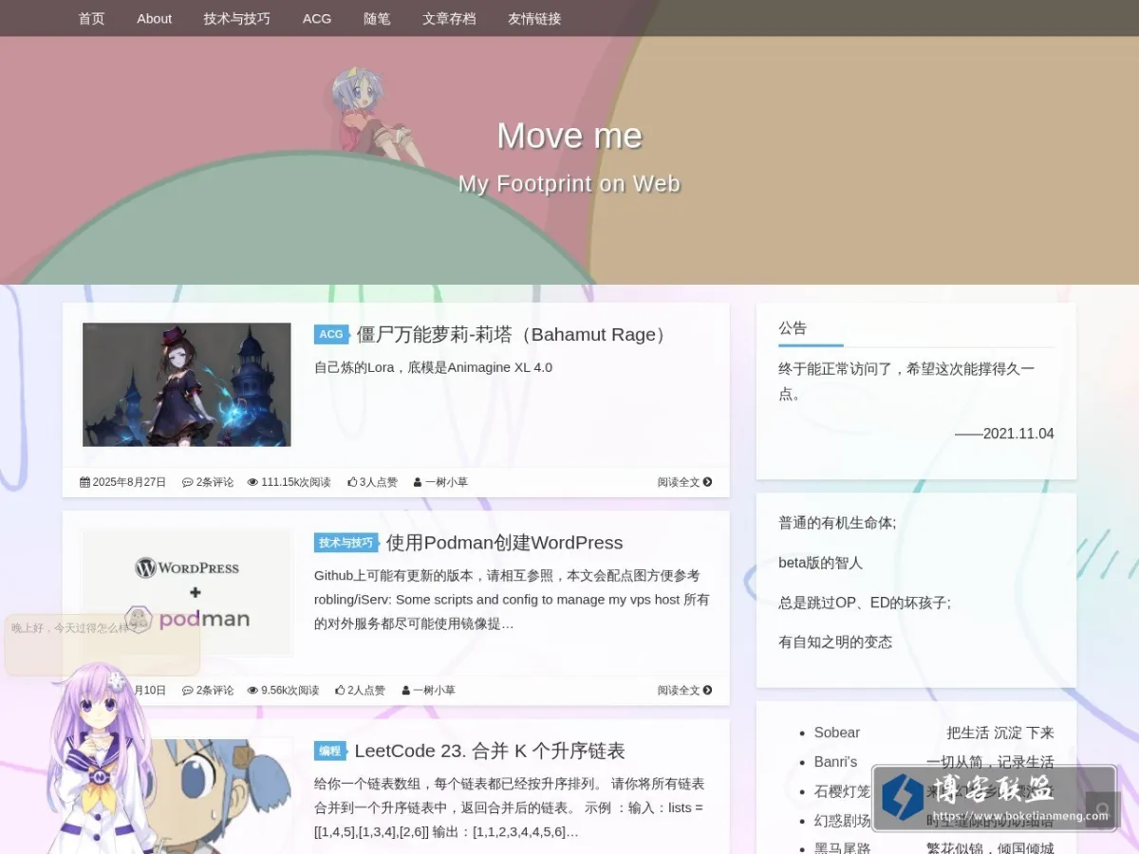Click the search button at bottom right

coord(1102,811)
